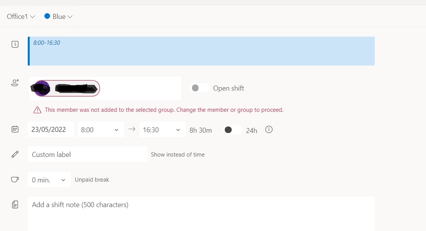Toggle the 24h switch
The image size is (426, 231).
[232, 130]
